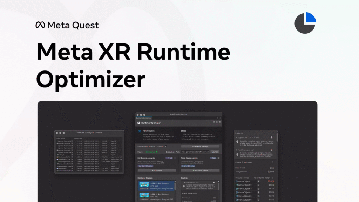
Task: Click the help icon next to Pixel Process is high
Action: [x=272, y=150]
